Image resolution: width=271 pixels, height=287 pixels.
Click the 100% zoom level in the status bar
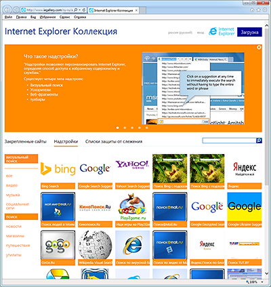(253, 282)
